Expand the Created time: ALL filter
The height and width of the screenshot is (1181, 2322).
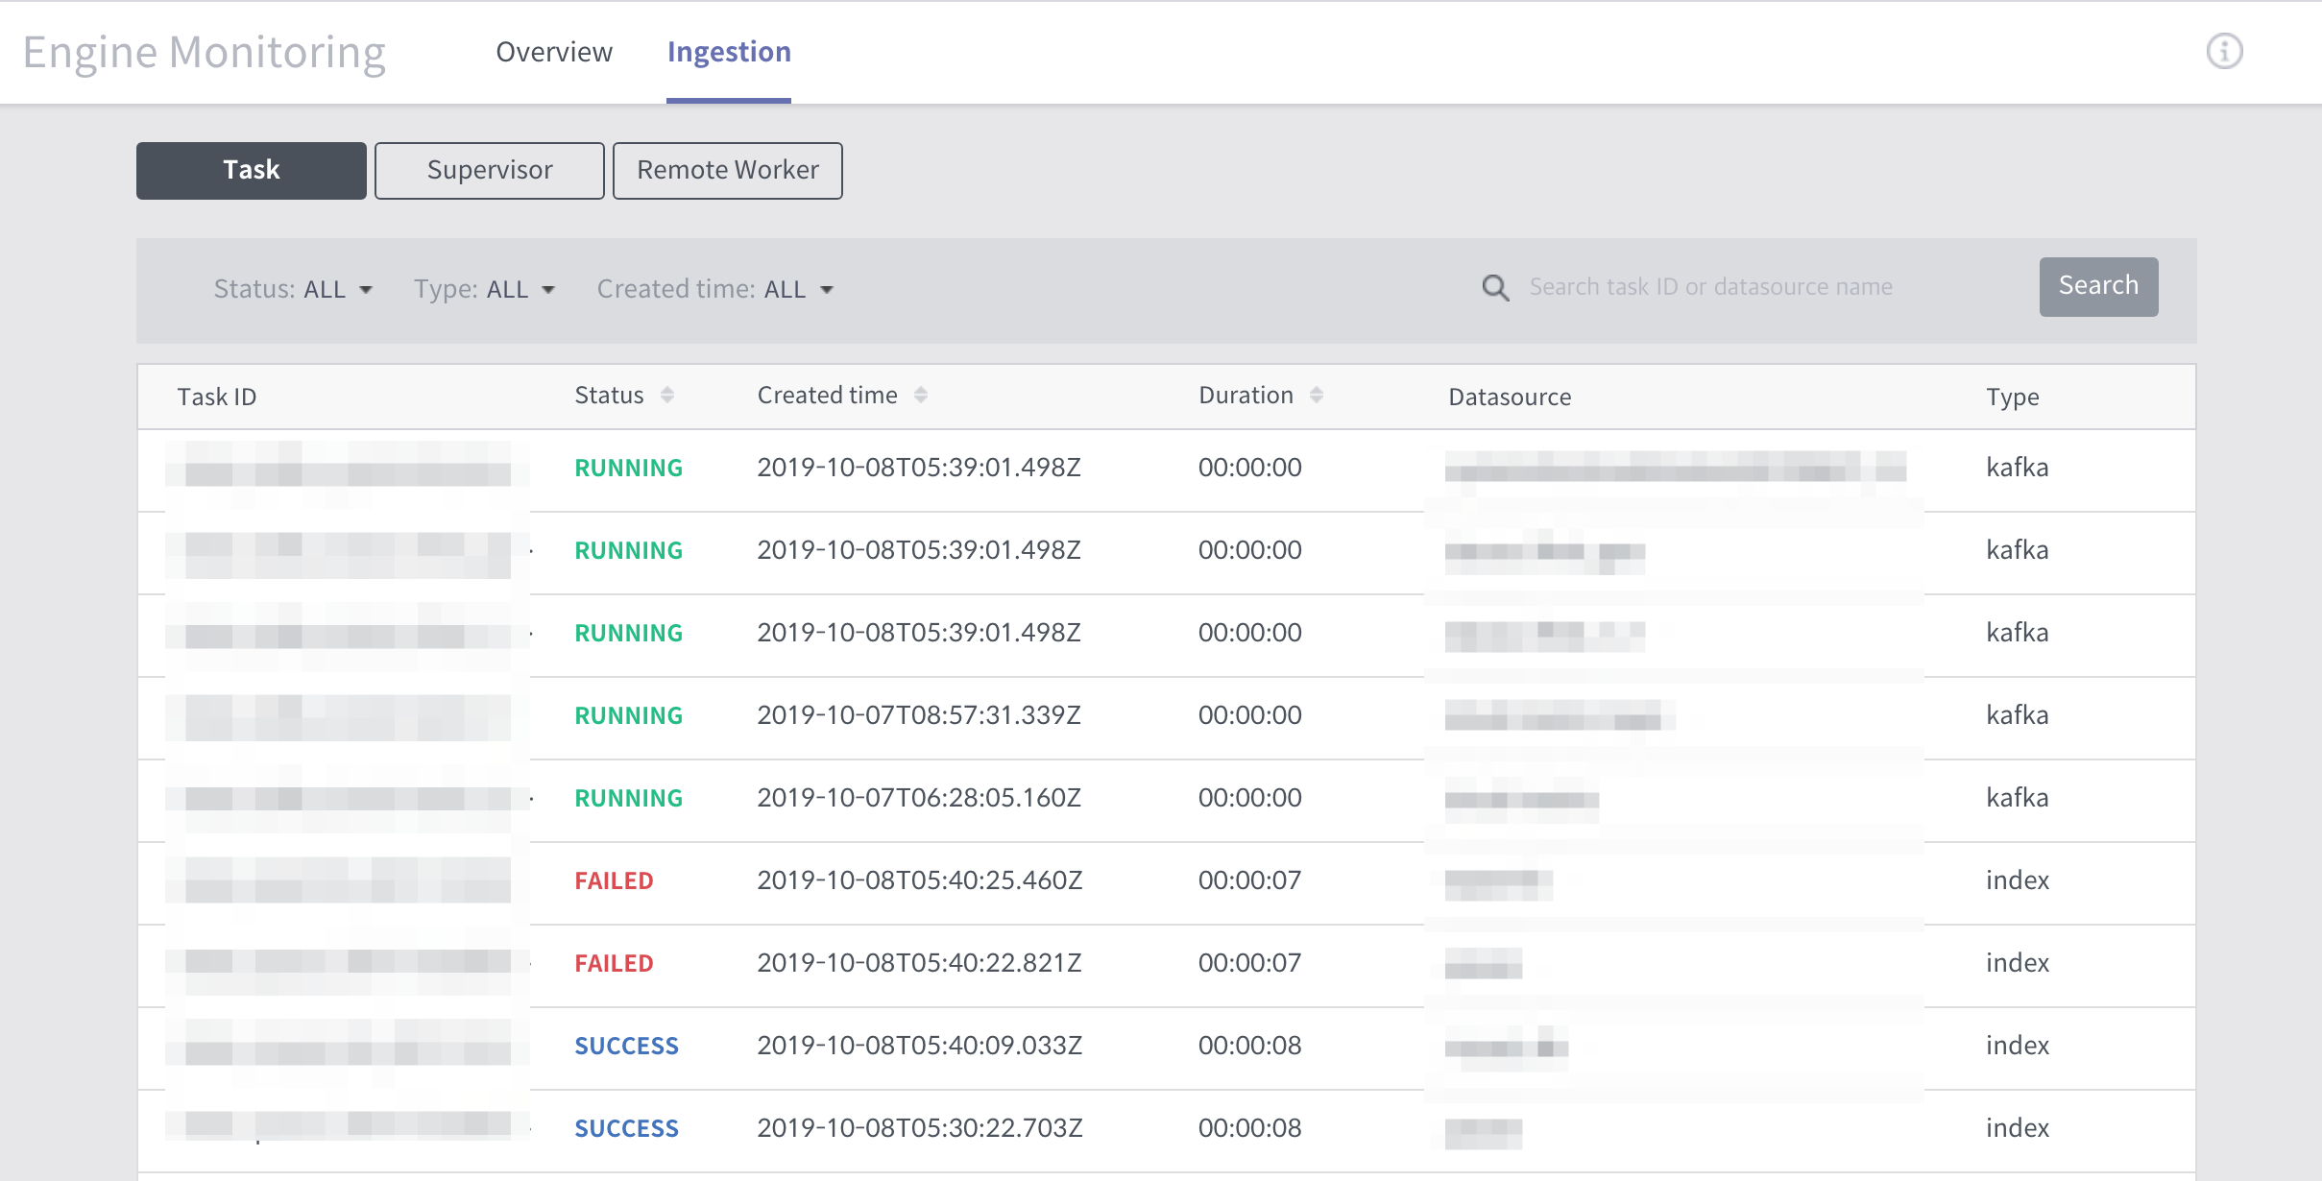coord(715,289)
